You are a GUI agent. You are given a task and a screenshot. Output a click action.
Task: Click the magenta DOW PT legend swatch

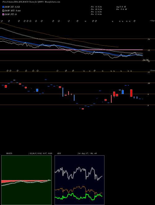(x=3, y=15)
